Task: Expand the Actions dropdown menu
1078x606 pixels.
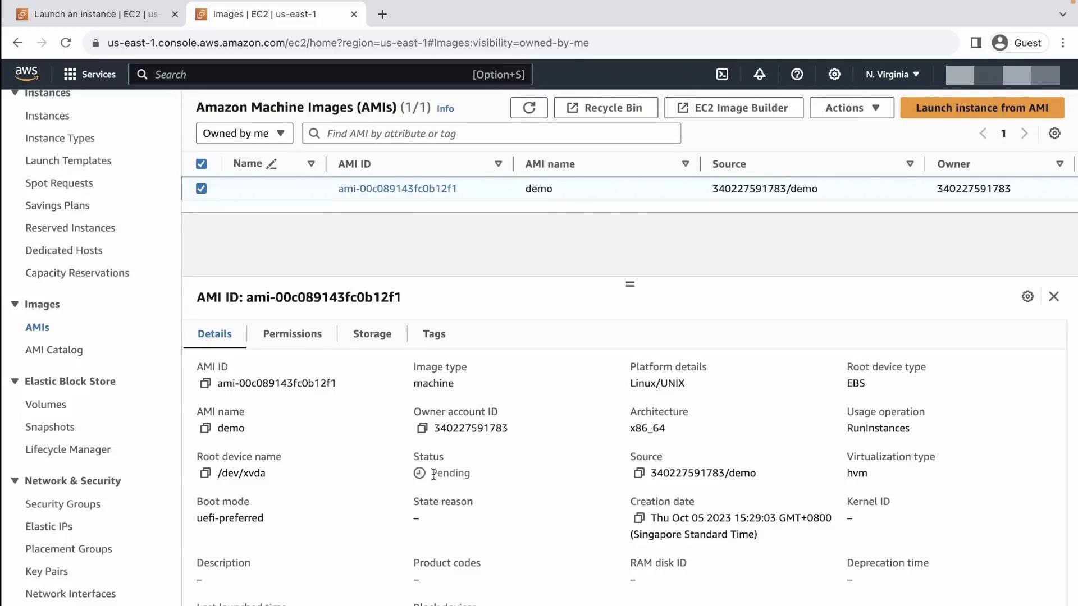Action: [852, 108]
